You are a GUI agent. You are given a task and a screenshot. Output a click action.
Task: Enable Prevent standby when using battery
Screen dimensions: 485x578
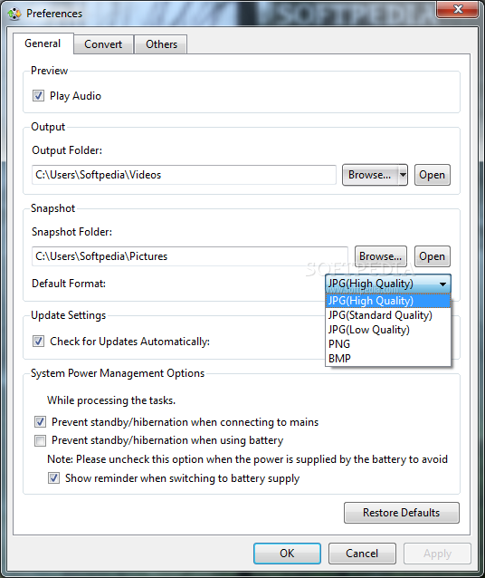[x=40, y=440]
